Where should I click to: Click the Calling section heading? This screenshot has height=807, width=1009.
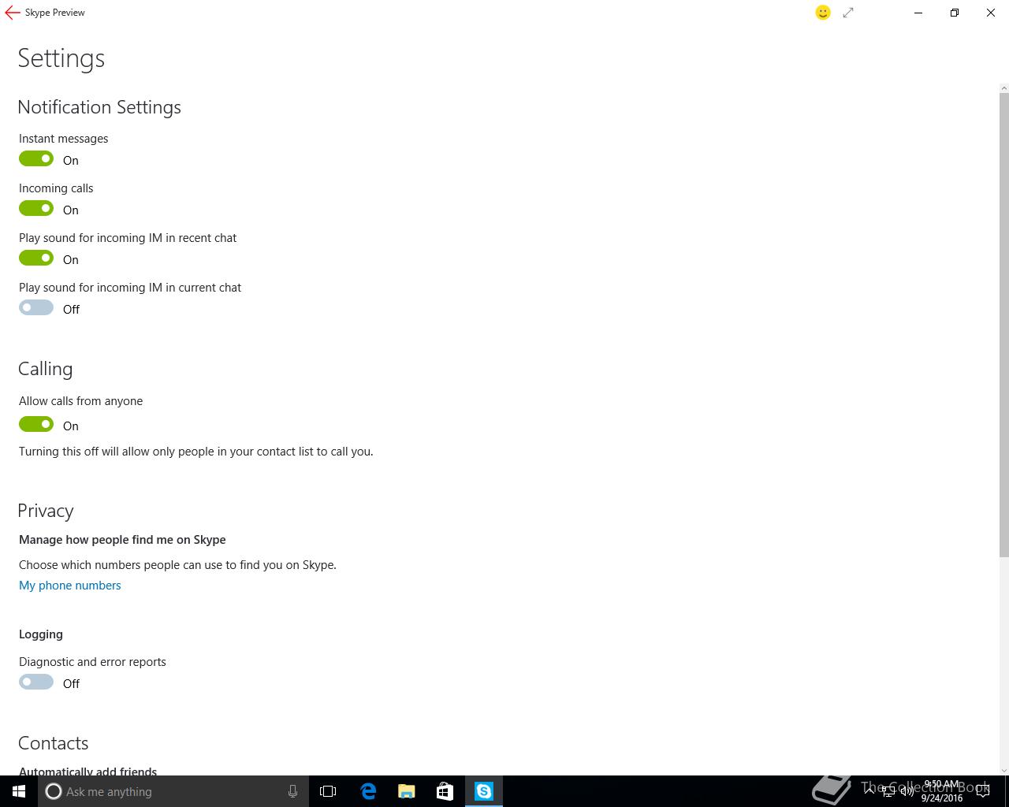[45, 369]
